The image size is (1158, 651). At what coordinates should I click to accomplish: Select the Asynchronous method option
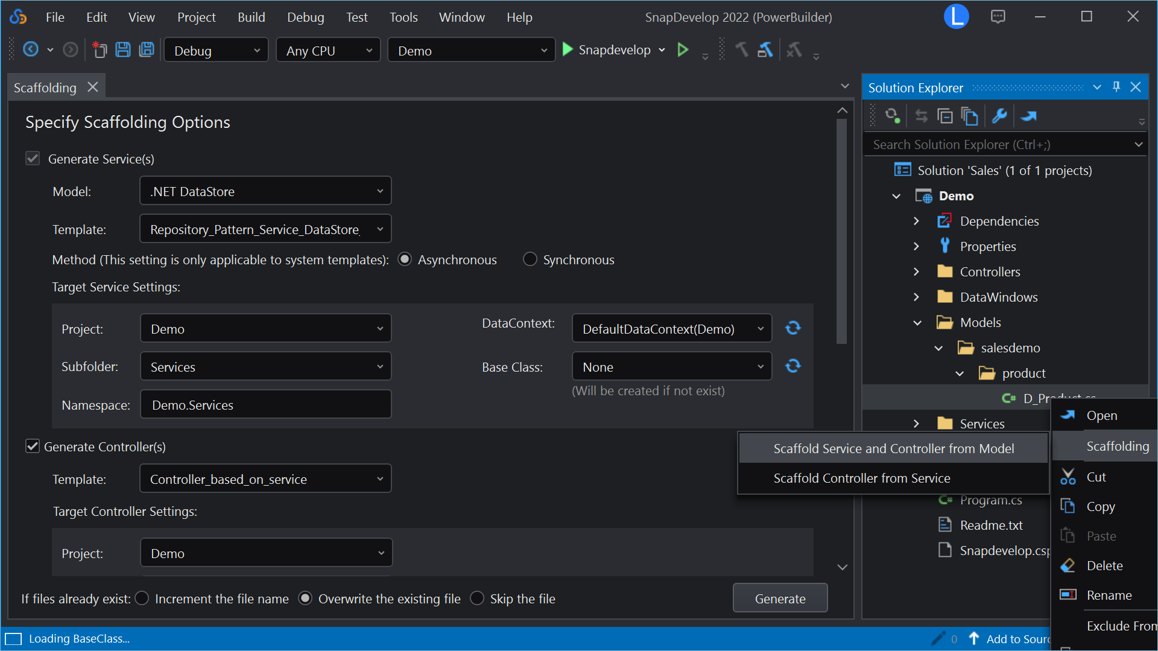coord(405,259)
